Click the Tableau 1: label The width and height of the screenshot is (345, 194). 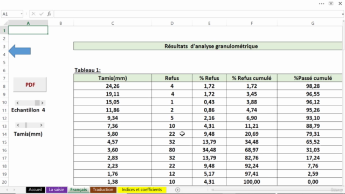[x=87, y=70]
